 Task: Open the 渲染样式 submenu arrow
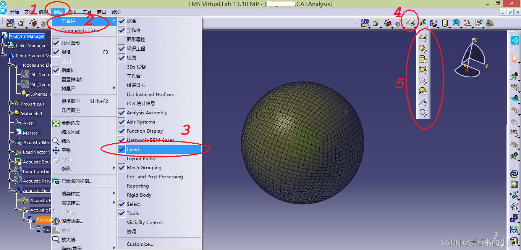click(114, 193)
